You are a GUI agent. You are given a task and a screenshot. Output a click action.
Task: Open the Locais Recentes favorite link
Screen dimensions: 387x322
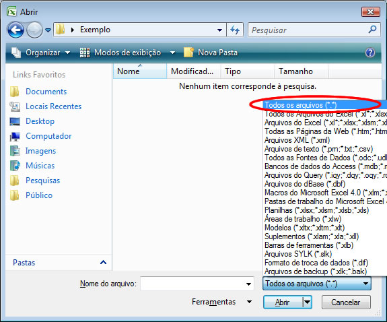point(54,106)
